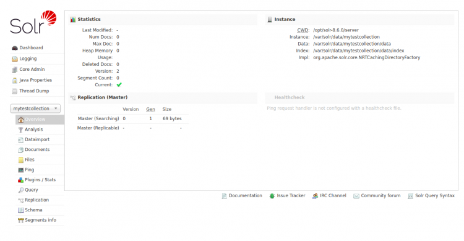This screenshot has width=464, height=241.
Task: Click the Issue Tracker bug icon
Action: [x=272, y=196]
